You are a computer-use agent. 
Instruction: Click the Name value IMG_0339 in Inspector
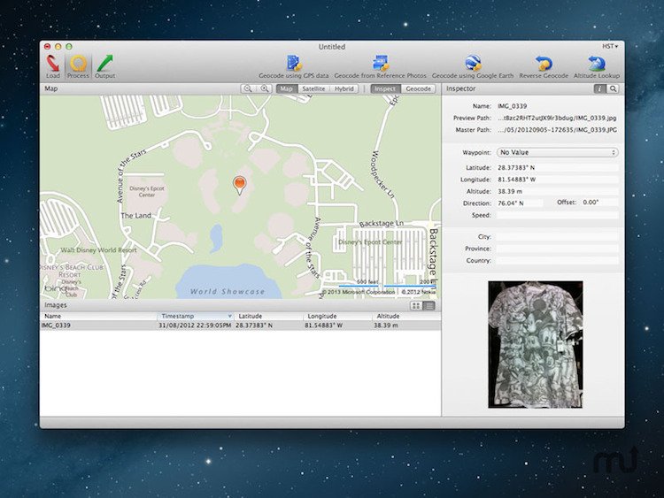tap(512, 106)
